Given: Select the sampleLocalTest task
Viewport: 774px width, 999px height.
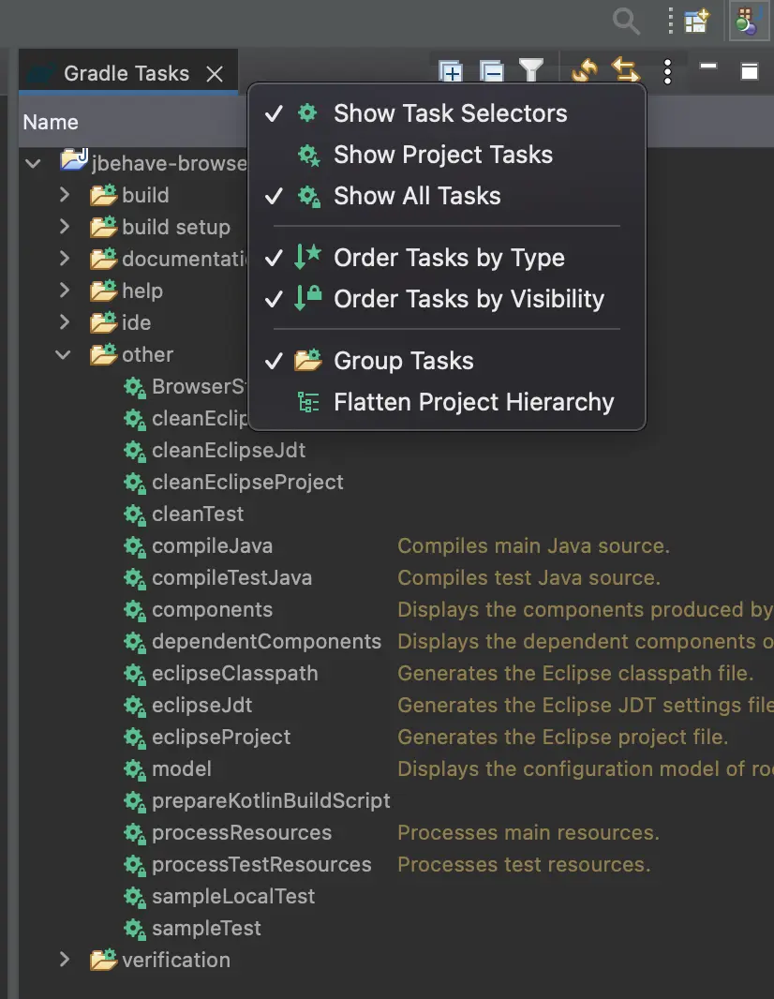Looking at the screenshot, I should [x=233, y=896].
